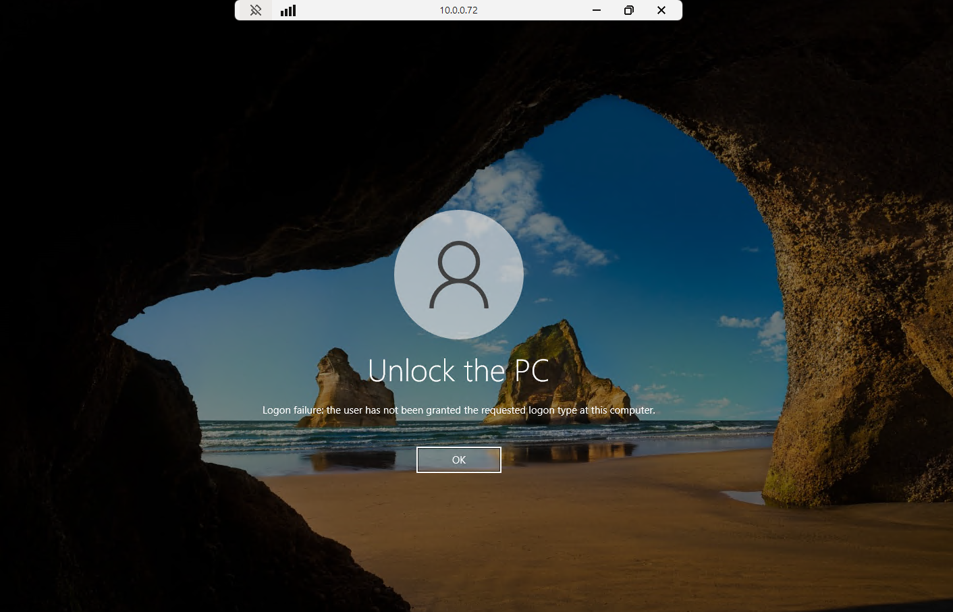Click the unpin connection bar icon

tap(254, 10)
